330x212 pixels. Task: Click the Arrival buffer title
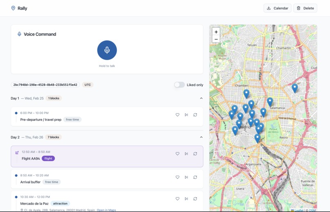(x=30, y=182)
